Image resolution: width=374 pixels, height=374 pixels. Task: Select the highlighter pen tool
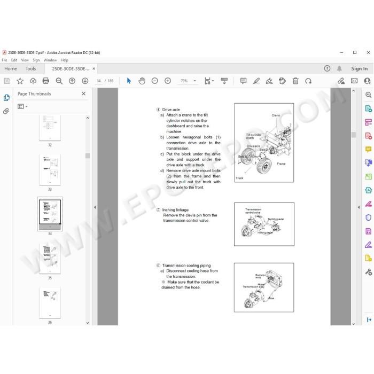point(256,81)
